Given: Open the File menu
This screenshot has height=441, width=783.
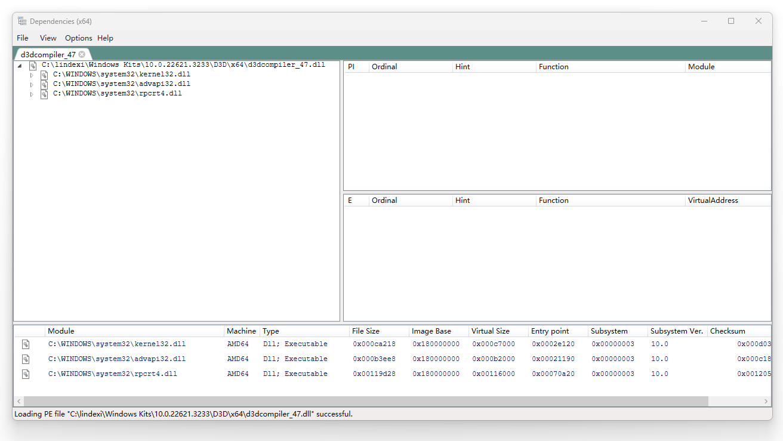Looking at the screenshot, I should 23,38.
